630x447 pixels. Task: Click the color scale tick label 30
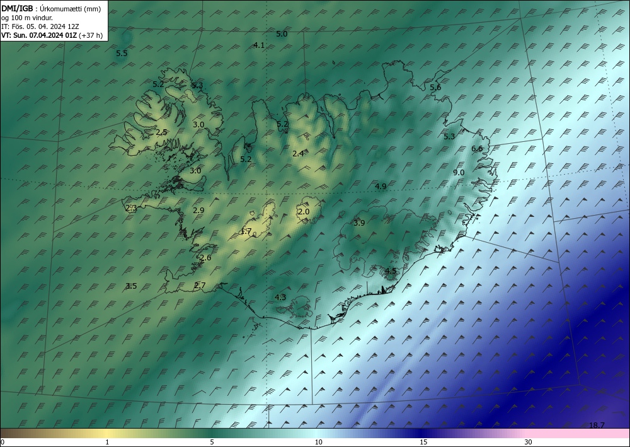529,443
